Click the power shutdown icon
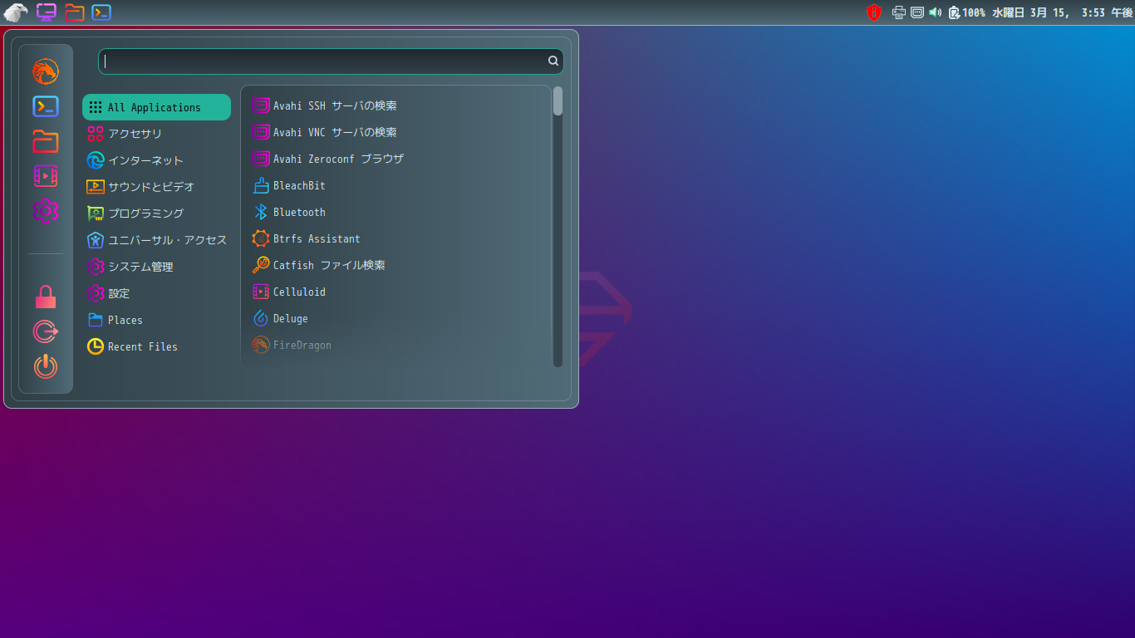The width and height of the screenshot is (1135, 638). [46, 366]
